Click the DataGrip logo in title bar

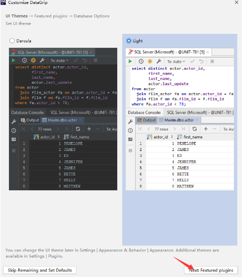click(x=3, y=2)
